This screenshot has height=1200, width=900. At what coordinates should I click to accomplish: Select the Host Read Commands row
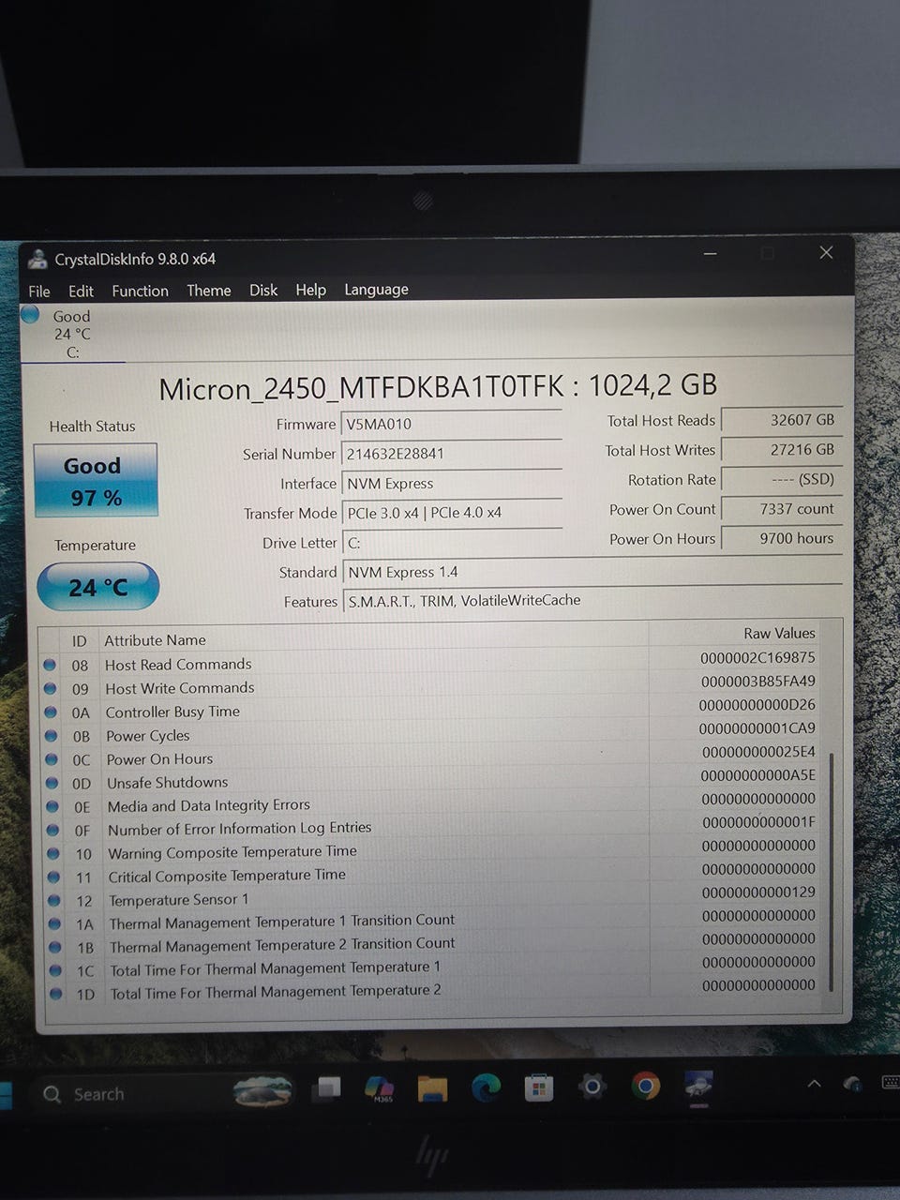point(429,662)
